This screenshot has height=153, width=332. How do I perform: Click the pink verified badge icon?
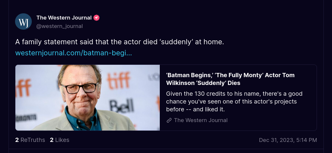(97, 18)
